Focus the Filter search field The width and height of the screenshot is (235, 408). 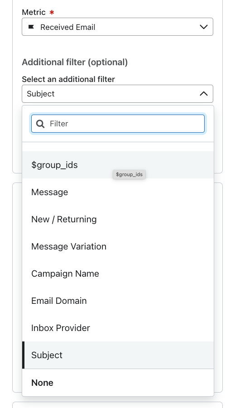[x=118, y=124]
